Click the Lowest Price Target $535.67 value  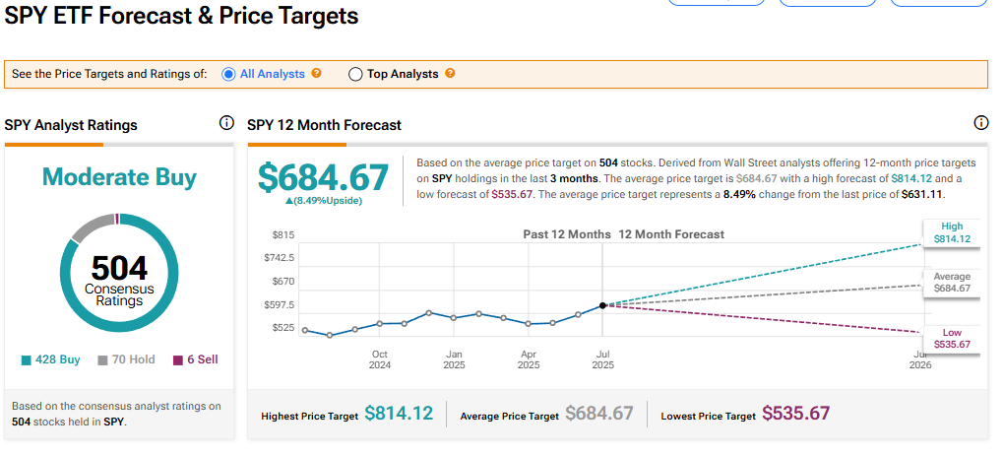795,414
